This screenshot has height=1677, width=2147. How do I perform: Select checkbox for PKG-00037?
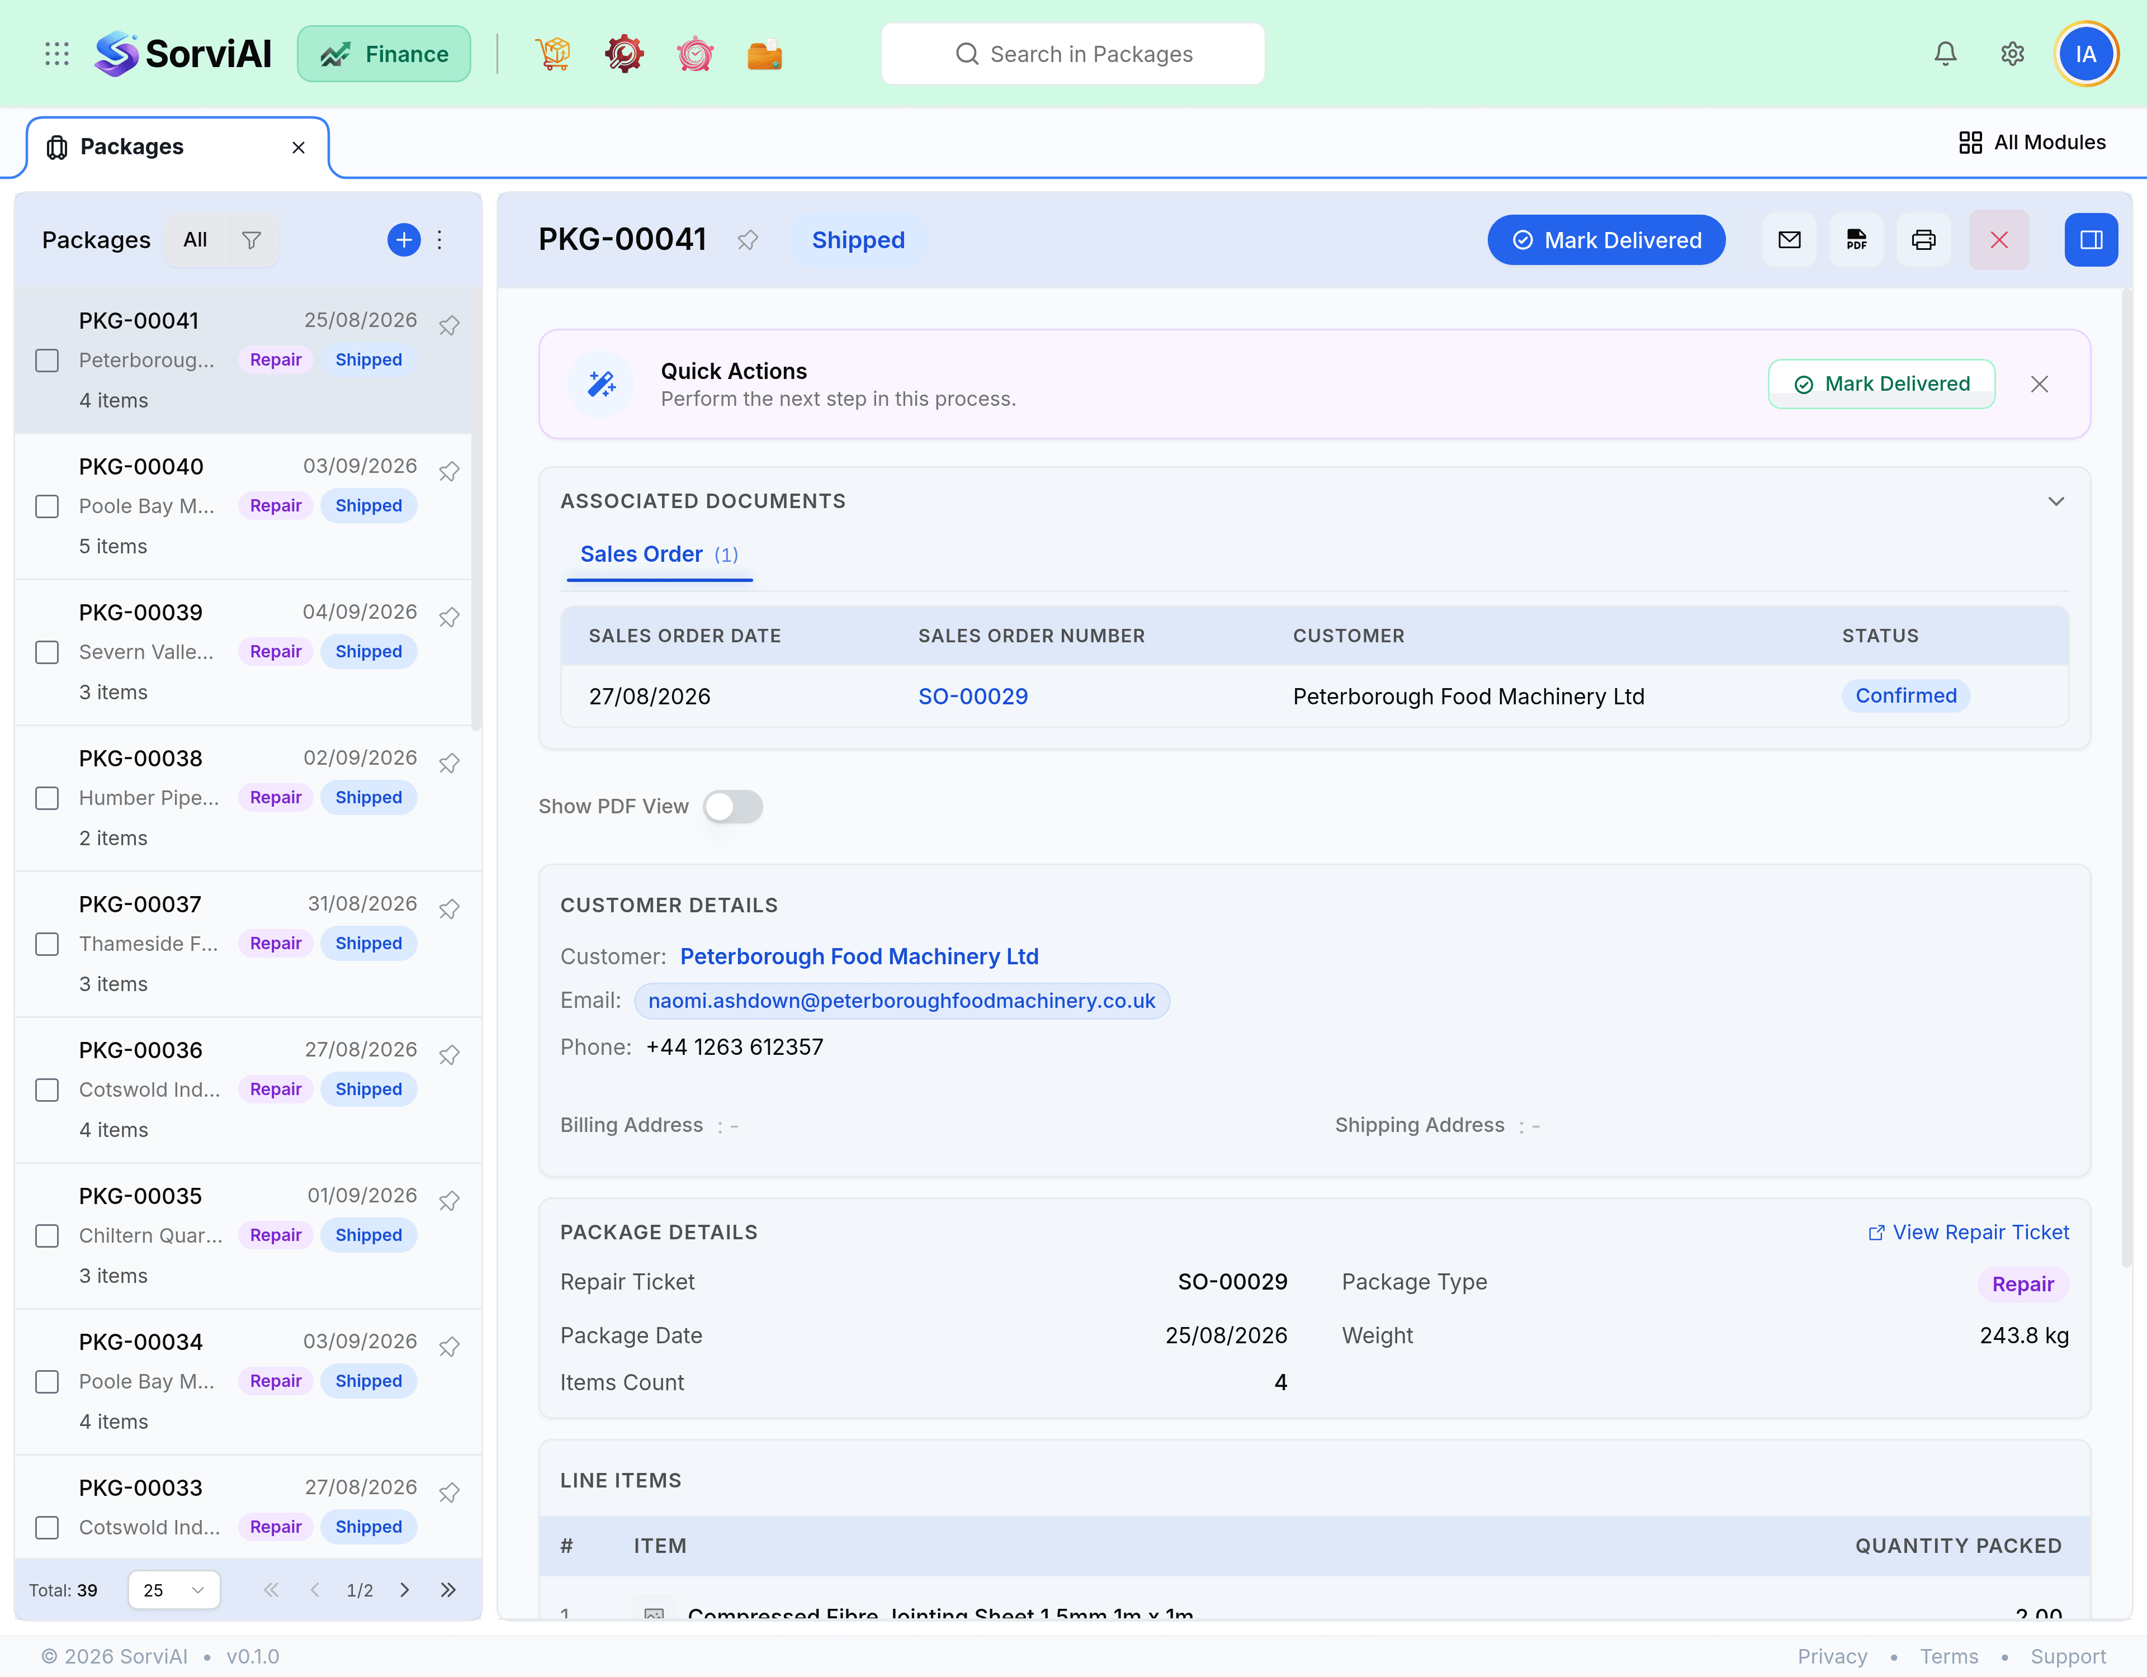tap(47, 945)
